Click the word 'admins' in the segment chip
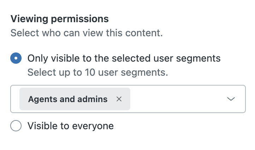The image size is (255, 150). [x=94, y=99]
